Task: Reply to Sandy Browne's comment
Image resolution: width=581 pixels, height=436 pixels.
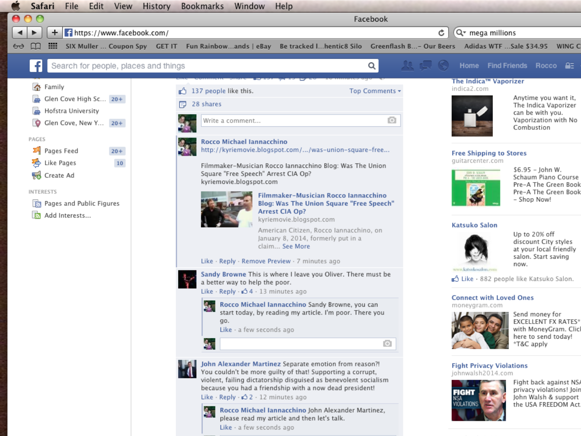Action: click(227, 292)
